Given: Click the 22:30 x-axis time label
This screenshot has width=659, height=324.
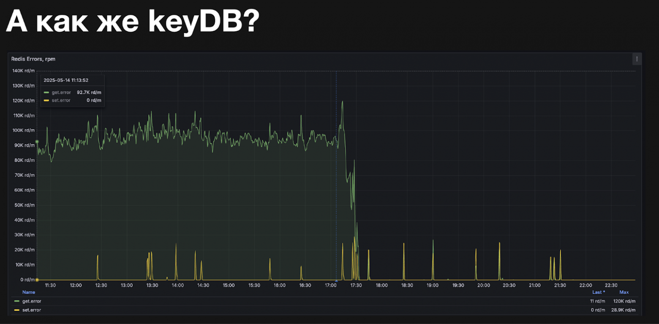Looking at the screenshot, I should 611,285.
